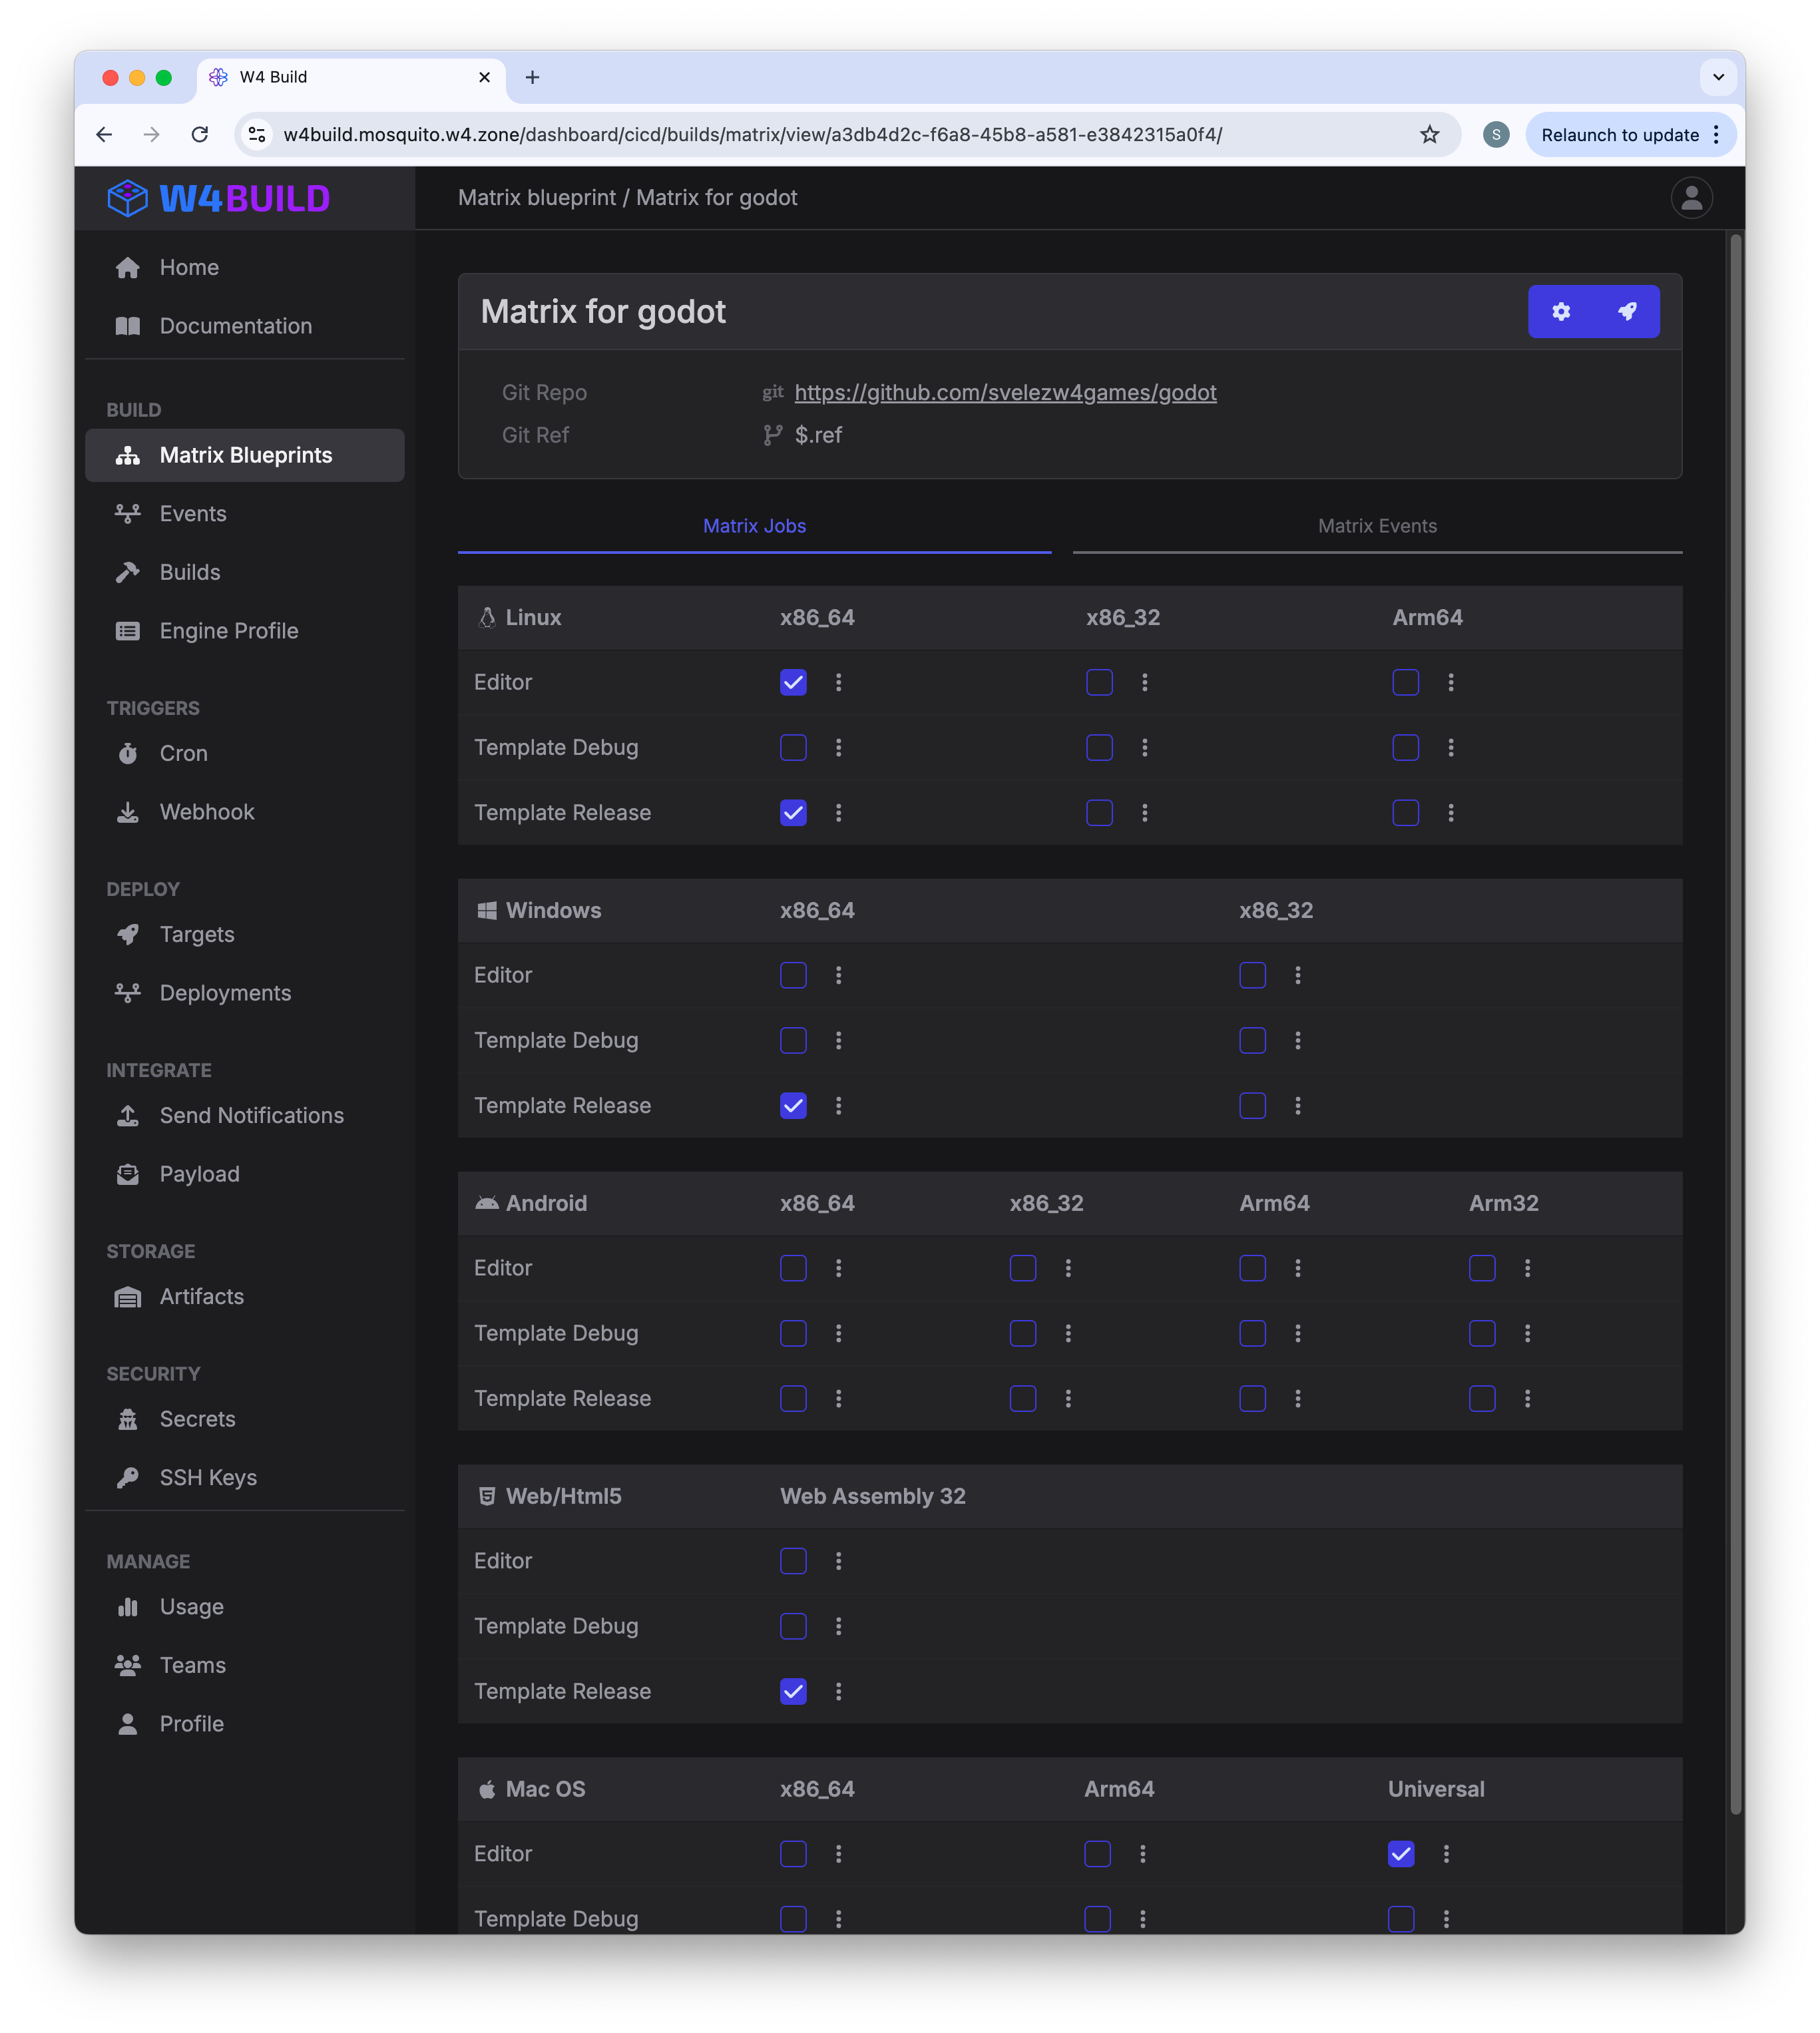This screenshot has height=2033, width=1820.
Task: Enable Android Editor Arm32
Action: point(1482,1268)
